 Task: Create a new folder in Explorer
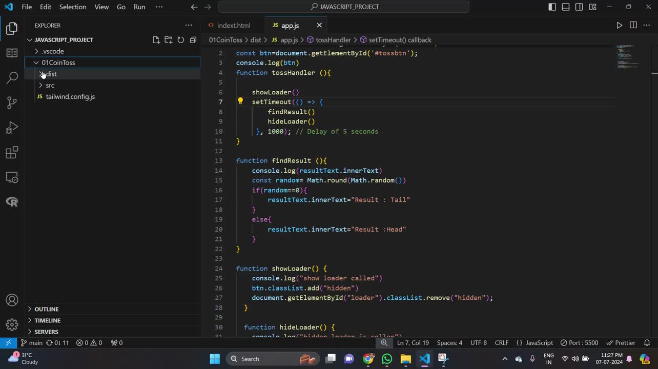(168, 40)
